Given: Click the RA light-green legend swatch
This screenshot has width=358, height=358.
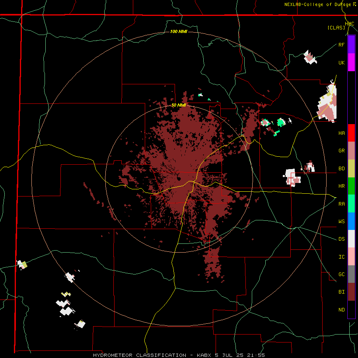Looking at the screenshot, I should click(351, 203).
